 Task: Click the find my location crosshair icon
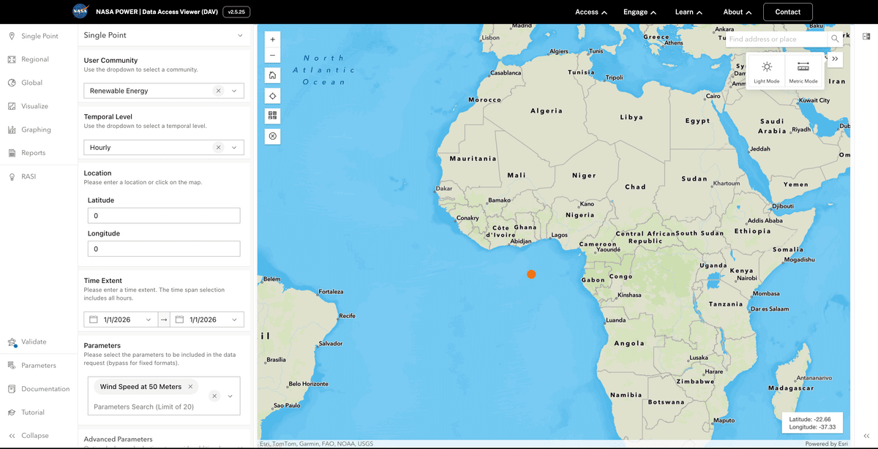272,95
